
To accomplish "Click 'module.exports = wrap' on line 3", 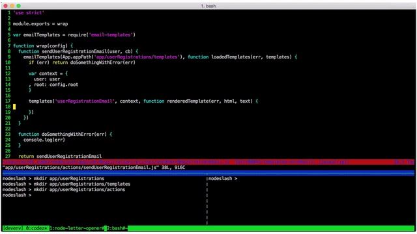I will coord(40,24).
